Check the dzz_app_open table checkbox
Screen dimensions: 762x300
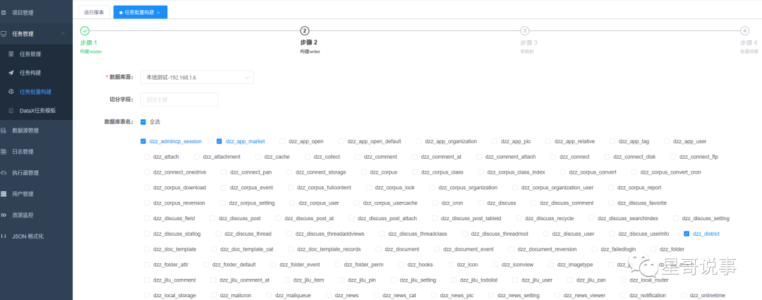pos(282,141)
